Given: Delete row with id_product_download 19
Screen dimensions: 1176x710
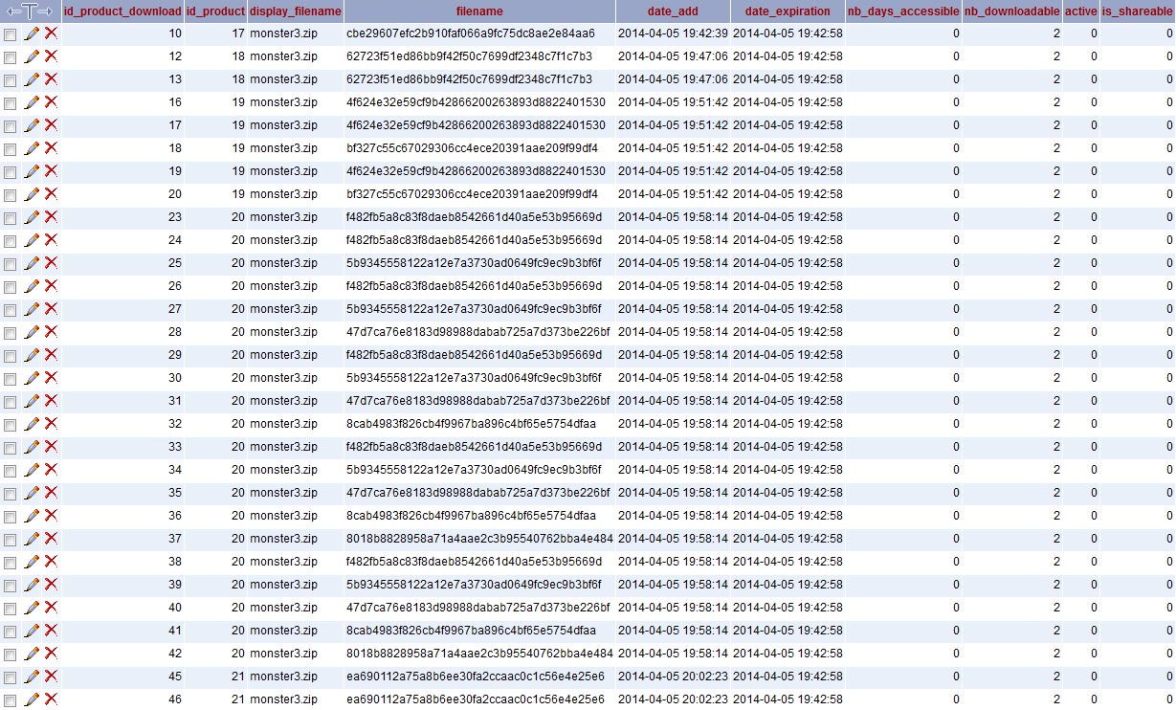Looking at the screenshot, I should click(51, 171).
